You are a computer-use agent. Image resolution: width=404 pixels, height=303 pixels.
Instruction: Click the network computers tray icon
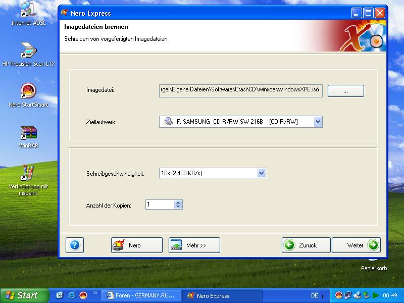(x=347, y=295)
